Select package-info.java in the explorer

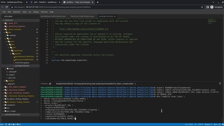[22, 66]
